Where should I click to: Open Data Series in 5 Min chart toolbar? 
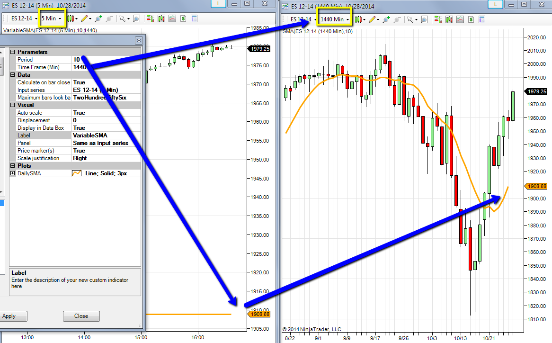[161, 18]
